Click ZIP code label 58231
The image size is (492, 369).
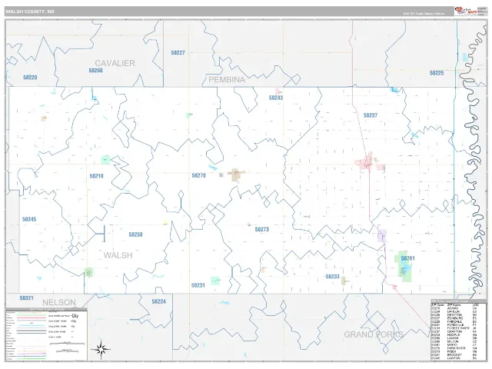(x=198, y=285)
